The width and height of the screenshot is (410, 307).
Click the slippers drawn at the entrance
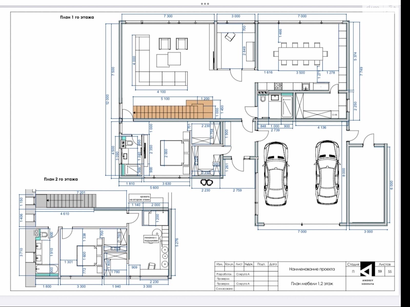click(207, 183)
